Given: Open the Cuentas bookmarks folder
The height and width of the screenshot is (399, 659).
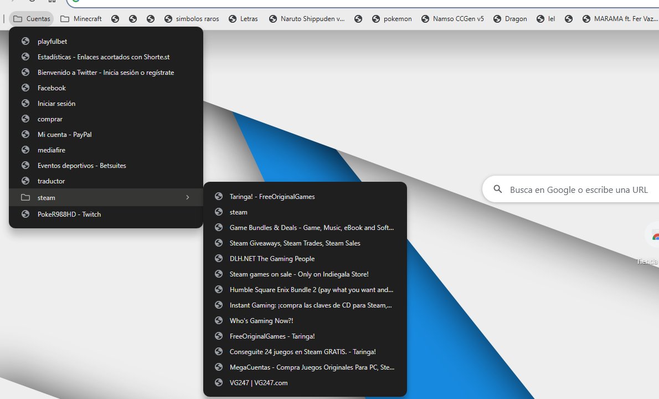Looking at the screenshot, I should tap(32, 19).
